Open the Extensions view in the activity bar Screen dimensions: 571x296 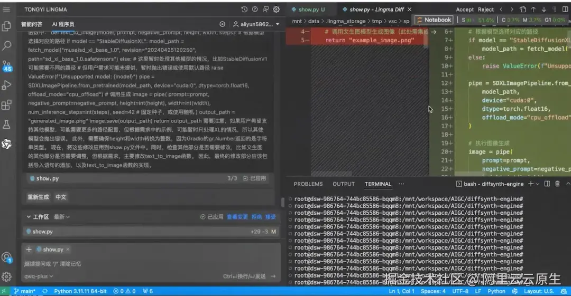pyautogui.click(x=6, y=104)
